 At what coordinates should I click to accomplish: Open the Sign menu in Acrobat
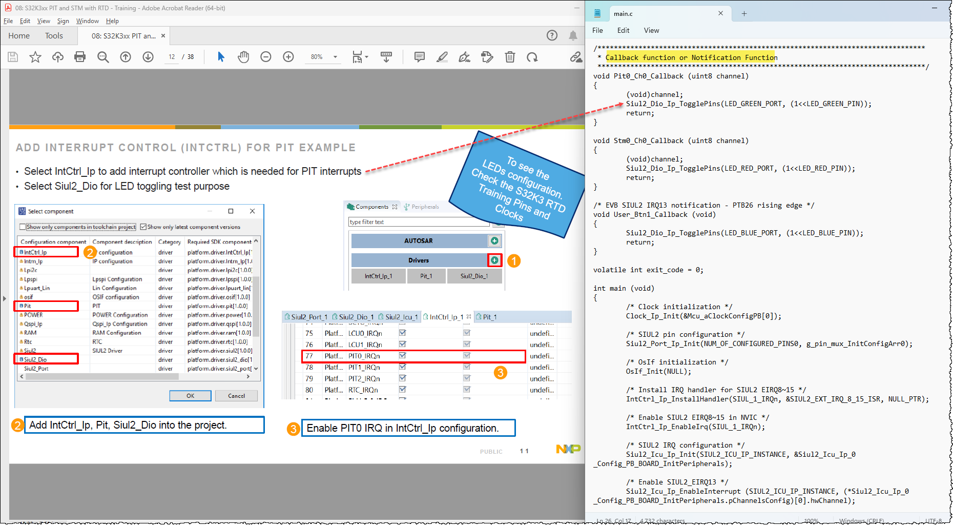tap(63, 21)
